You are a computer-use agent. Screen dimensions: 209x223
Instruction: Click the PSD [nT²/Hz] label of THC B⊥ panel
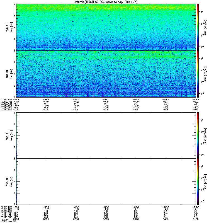pos(206,135)
